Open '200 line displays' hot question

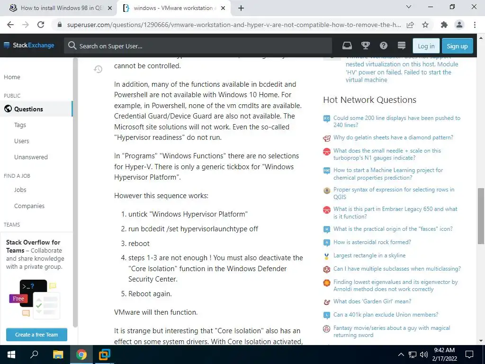[x=397, y=121]
